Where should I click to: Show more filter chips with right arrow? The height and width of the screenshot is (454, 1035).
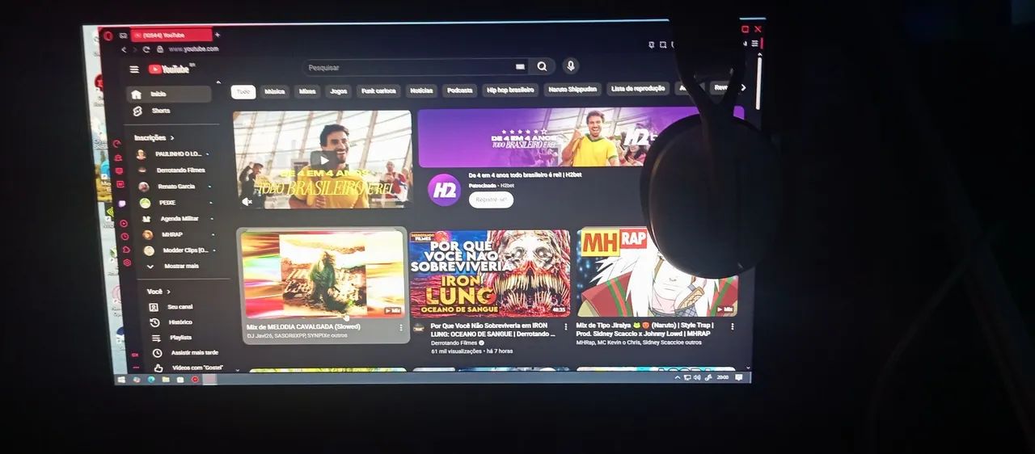[x=743, y=87]
